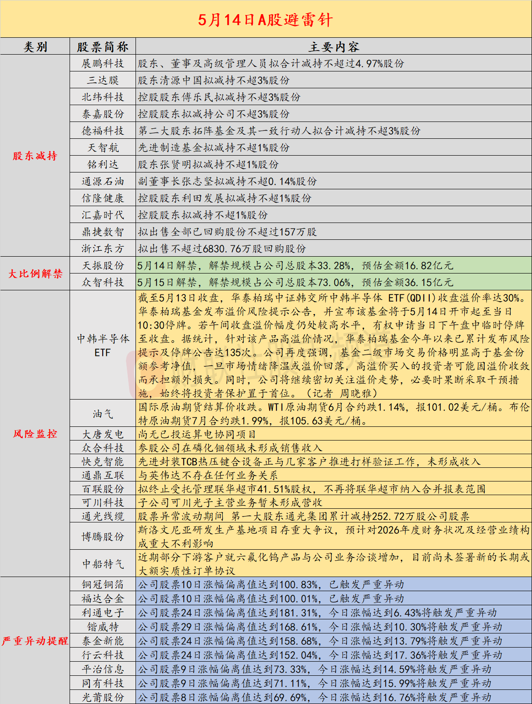The width and height of the screenshot is (532, 704).
Task: Click content 股东清源中国拟减持不超3%股份
Action: [214, 80]
